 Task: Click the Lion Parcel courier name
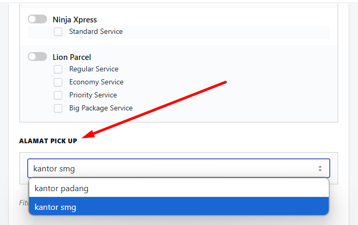click(x=72, y=57)
